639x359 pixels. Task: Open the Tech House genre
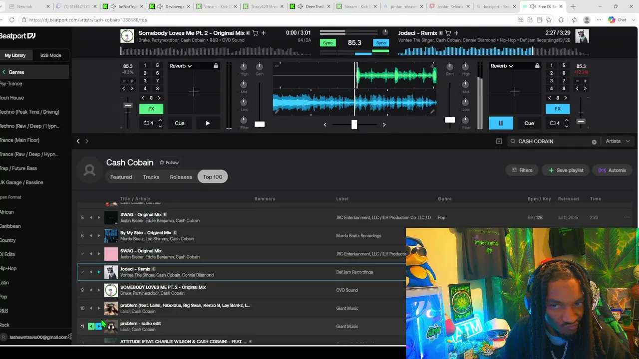tap(12, 98)
